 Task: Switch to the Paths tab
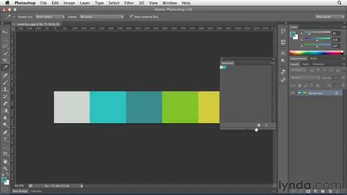[x=306, y=64]
